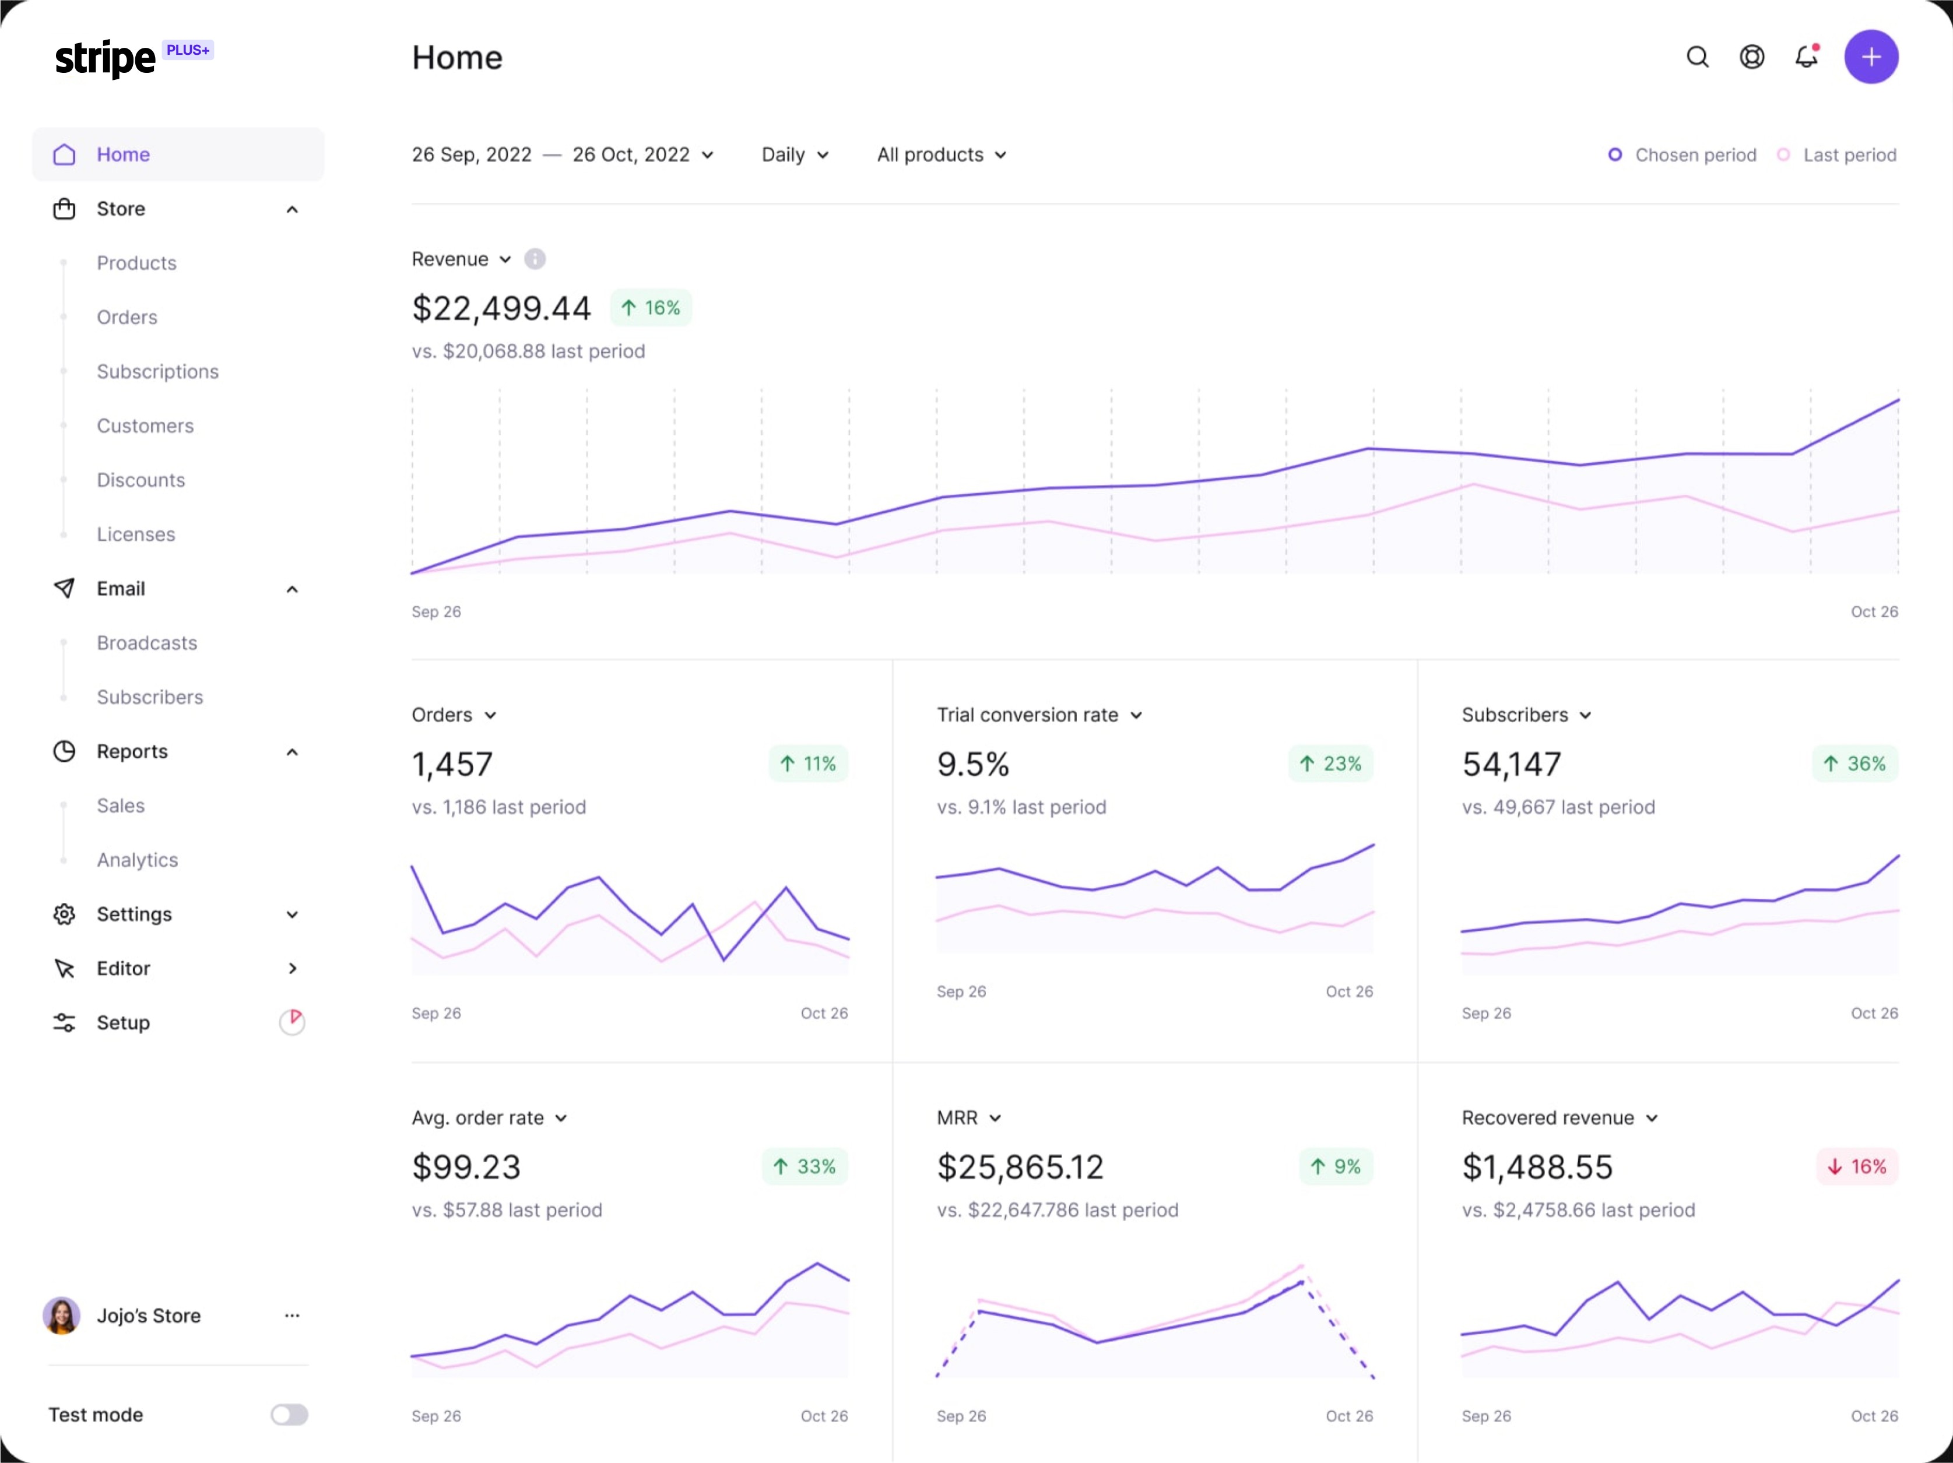1953x1463 pixels.
Task: Click the 54,147 subscribers value
Action: [x=1512, y=764]
